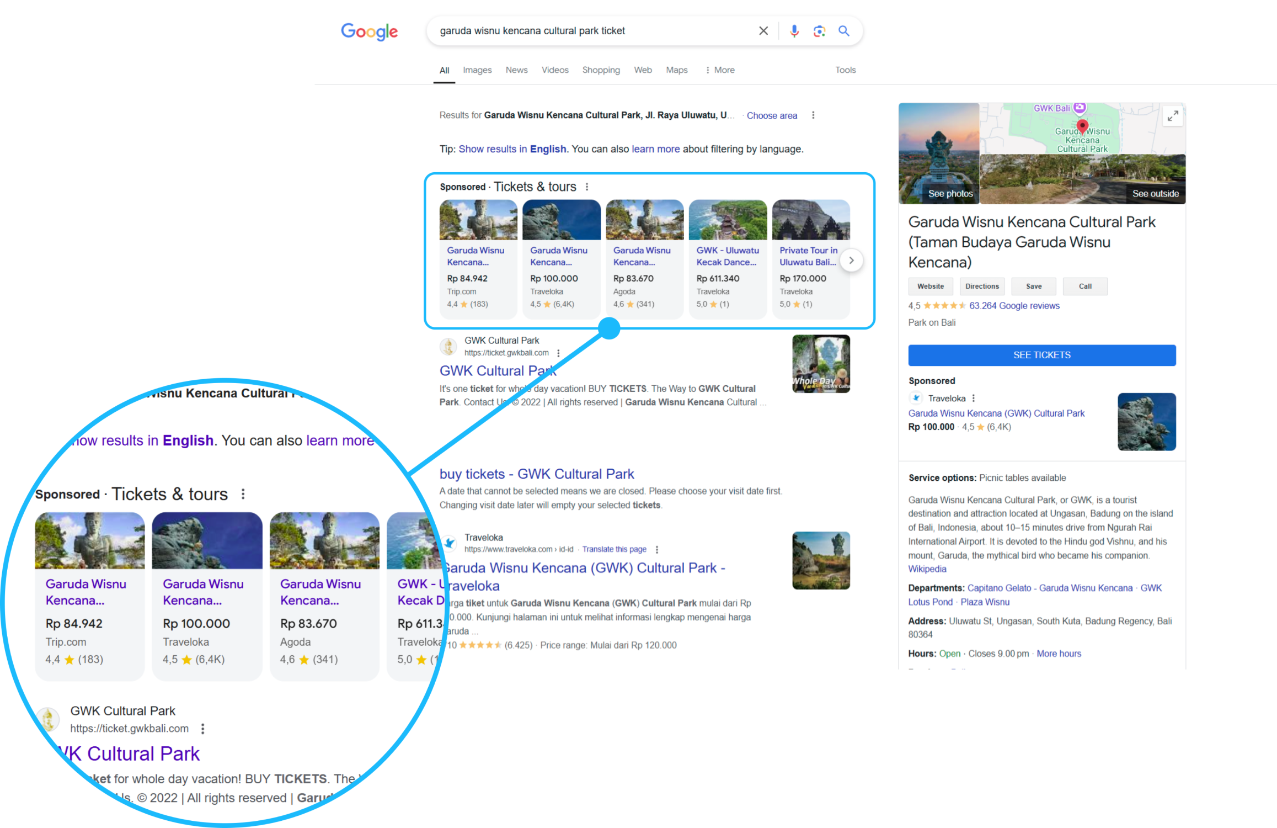This screenshot has height=828, width=1277.
Task: Switch to the Maps tab
Action: click(676, 70)
